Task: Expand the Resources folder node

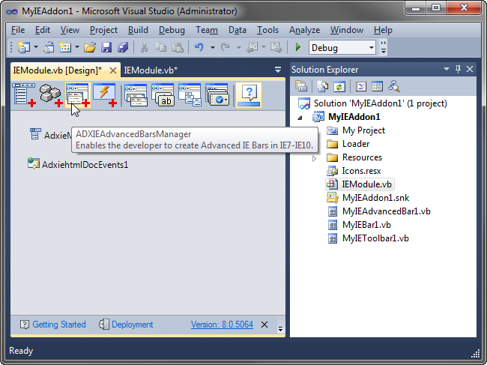Action: pos(315,158)
